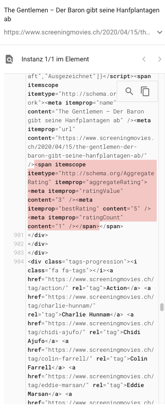Expand the page URL details chevron
This screenshot has width=165, height=410.
[160, 32]
